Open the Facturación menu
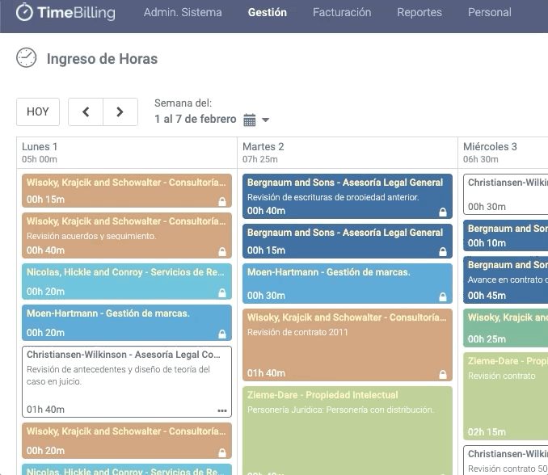This screenshot has width=548, height=475. click(x=342, y=12)
